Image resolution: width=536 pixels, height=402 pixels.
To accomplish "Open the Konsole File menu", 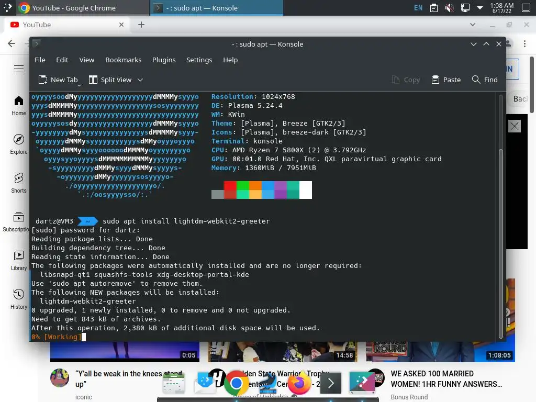I will (x=40, y=60).
